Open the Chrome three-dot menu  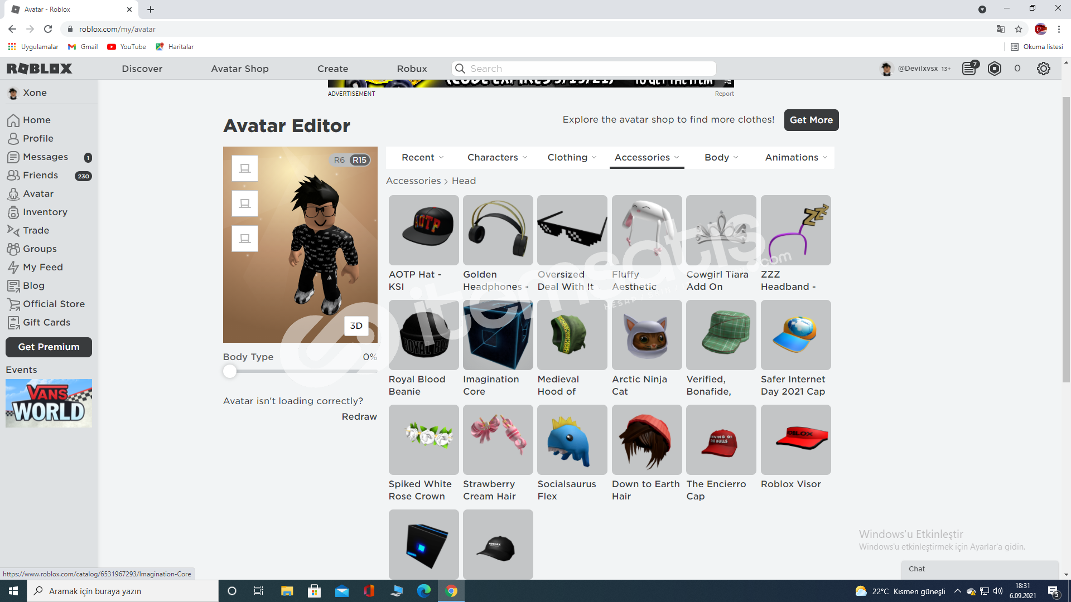[1059, 29]
